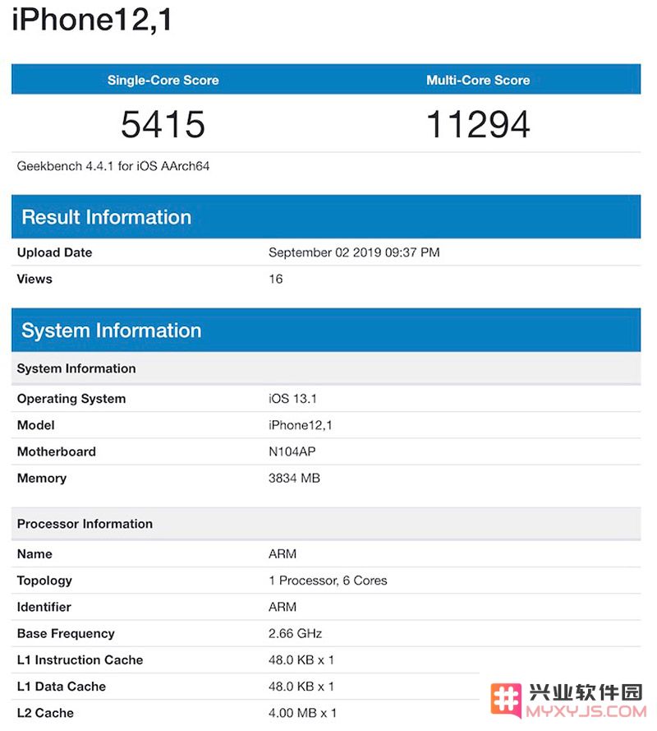
Task: Select the Geekbench 4.4.1 for iOS AArch64 line
Action: pos(113,166)
